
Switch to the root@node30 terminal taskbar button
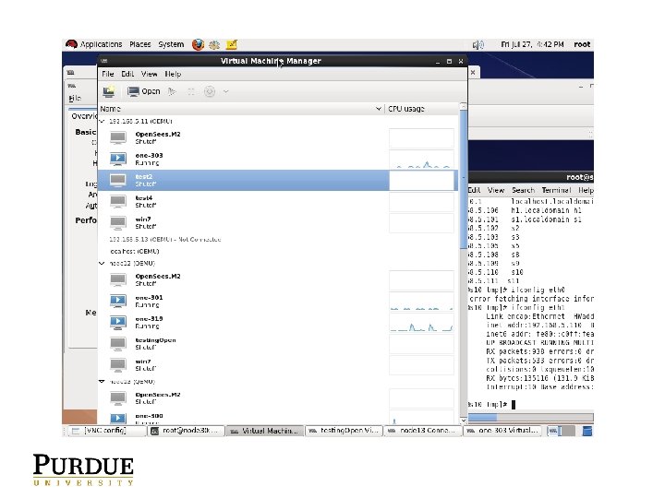186,431
